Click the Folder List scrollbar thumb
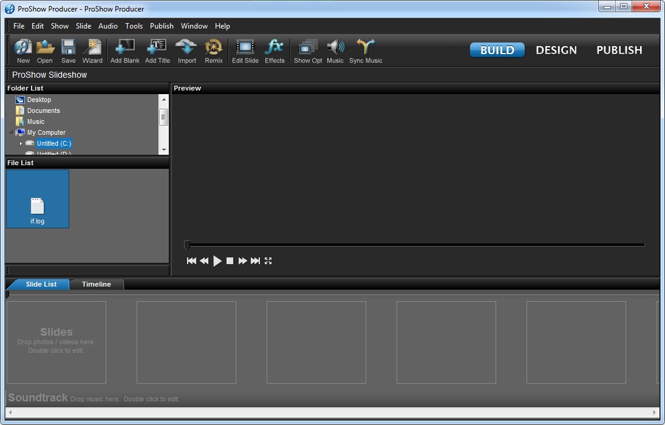 (164, 117)
